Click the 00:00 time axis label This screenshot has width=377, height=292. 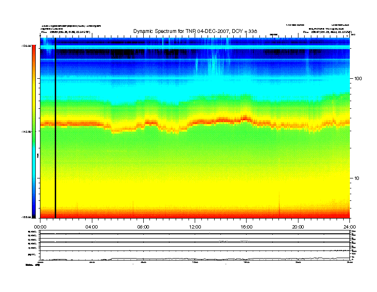click(x=40, y=227)
